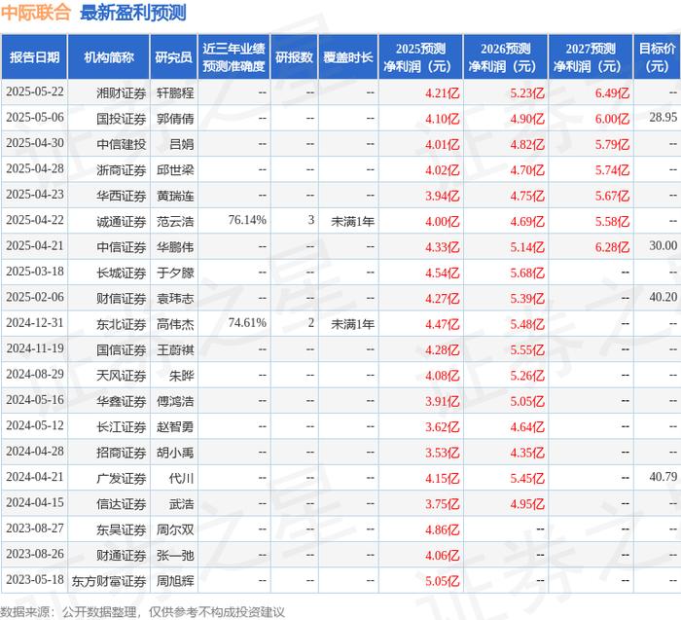Click the 2025预测净利润 column header
This screenshot has height=620, width=681.
point(420,56)
